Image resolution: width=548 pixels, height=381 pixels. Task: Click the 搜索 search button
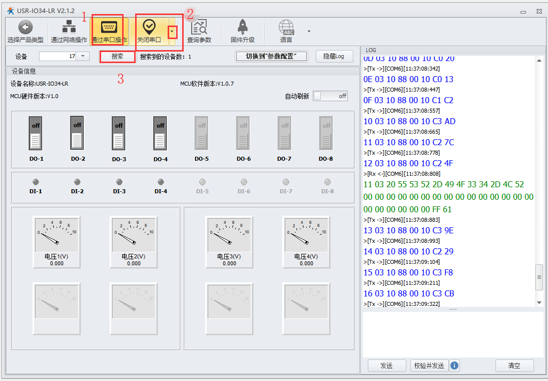click(x=118, y=56)
